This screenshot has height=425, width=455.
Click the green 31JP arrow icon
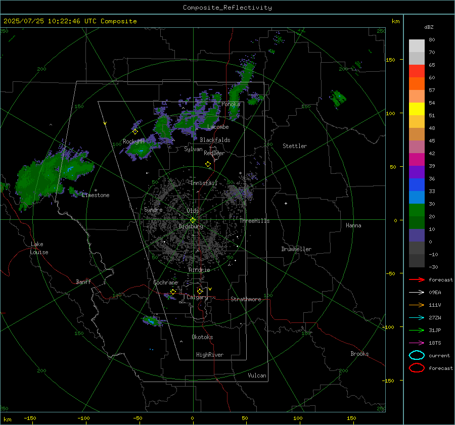coord(417,330)
